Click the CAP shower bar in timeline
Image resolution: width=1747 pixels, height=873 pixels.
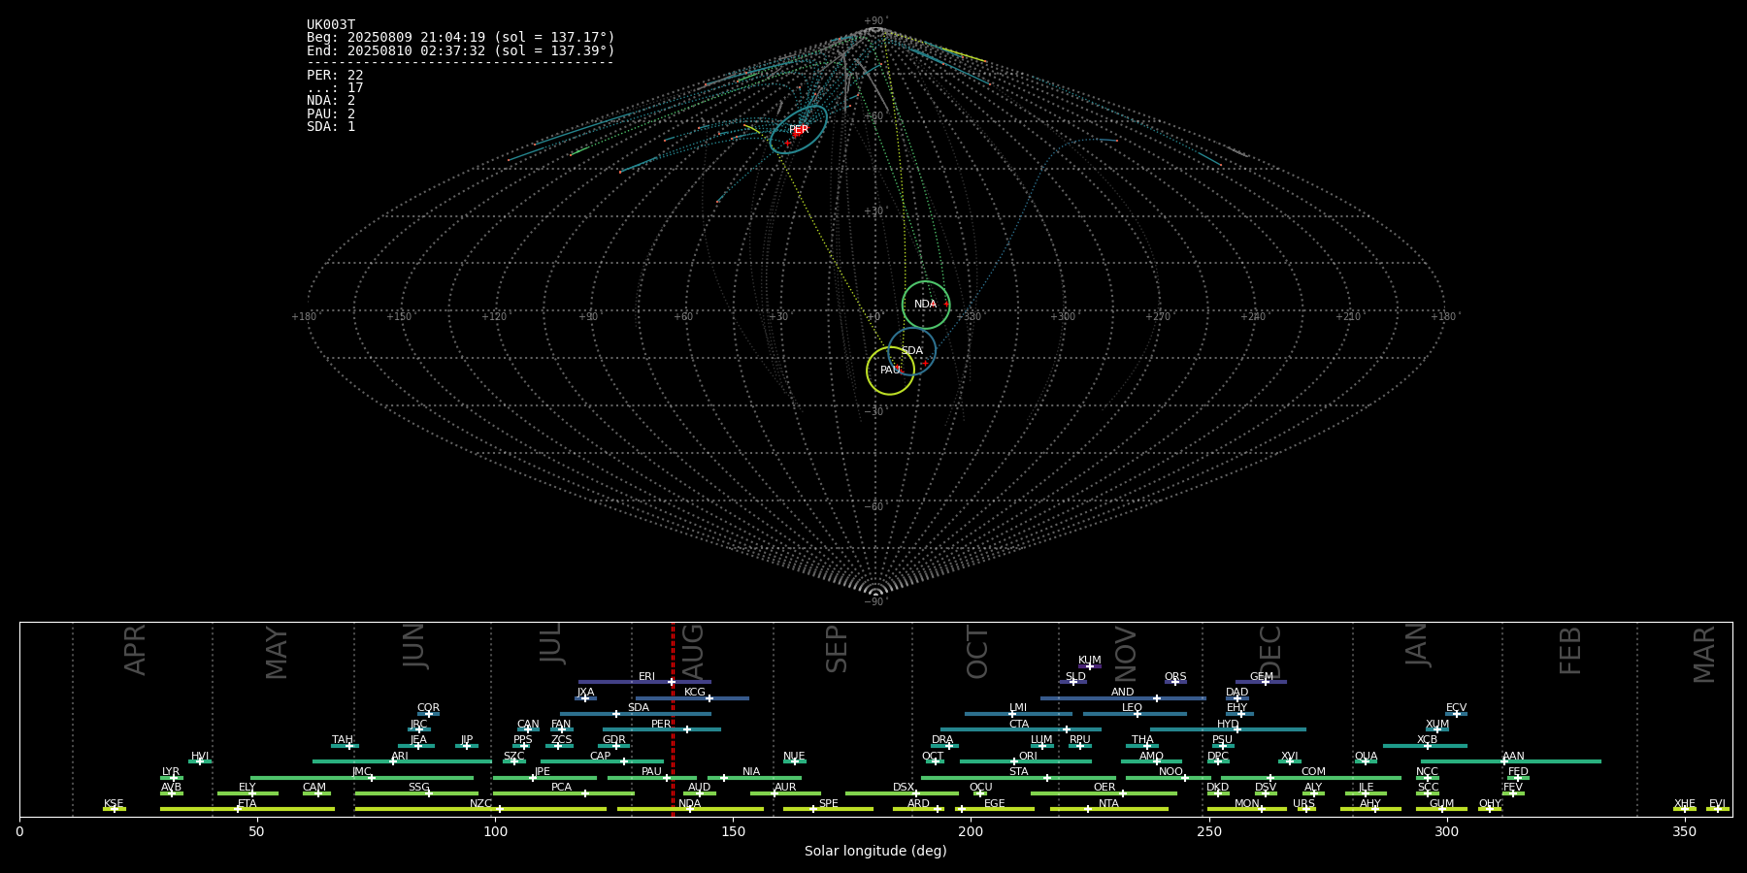click(x=602, y=761)
